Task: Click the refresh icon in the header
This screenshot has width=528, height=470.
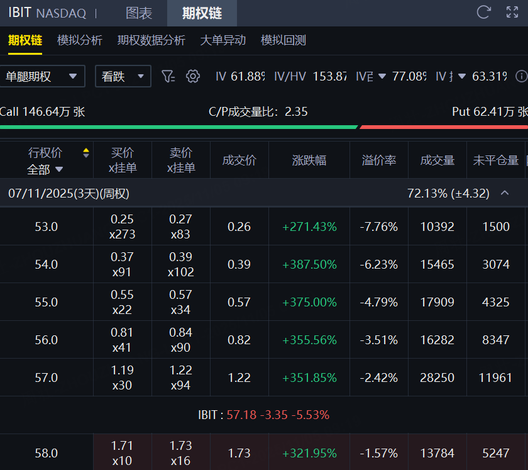Action: coord(483,12)
